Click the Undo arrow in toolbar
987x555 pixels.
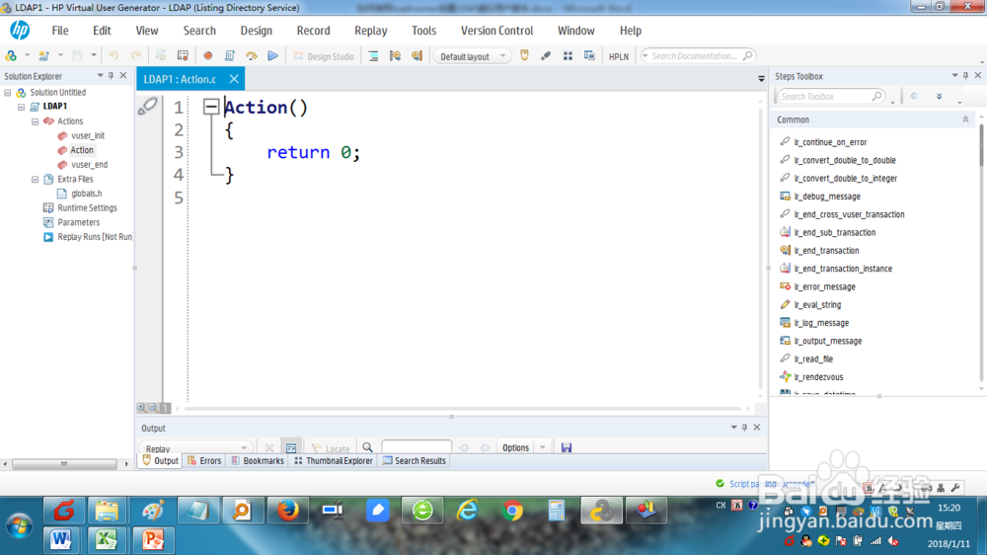pos(114,55)
